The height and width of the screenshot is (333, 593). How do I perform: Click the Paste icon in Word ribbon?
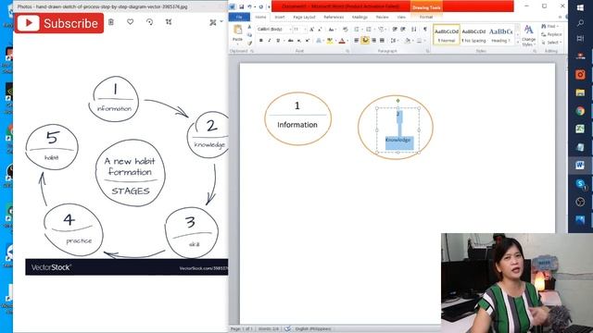[237, 30]
